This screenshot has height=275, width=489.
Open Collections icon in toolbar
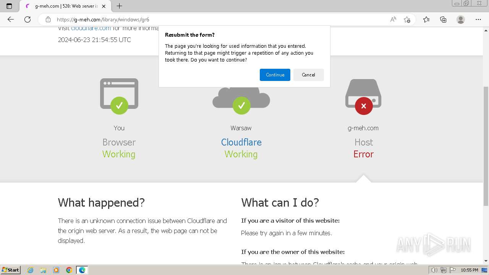pos(443,19)
